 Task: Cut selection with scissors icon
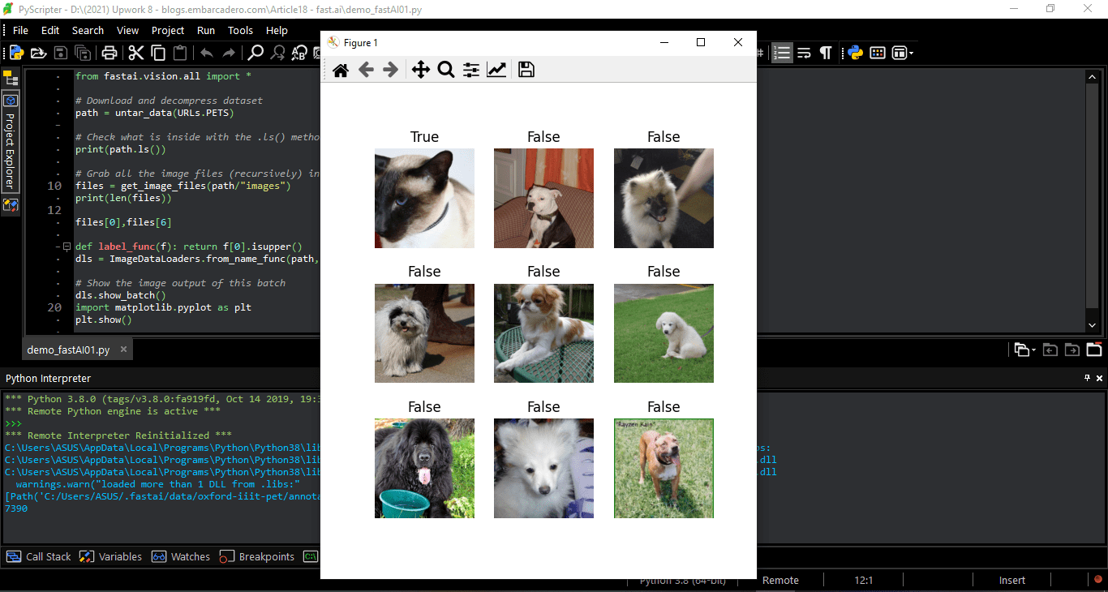pyautogui.click(x=135, y=53)
